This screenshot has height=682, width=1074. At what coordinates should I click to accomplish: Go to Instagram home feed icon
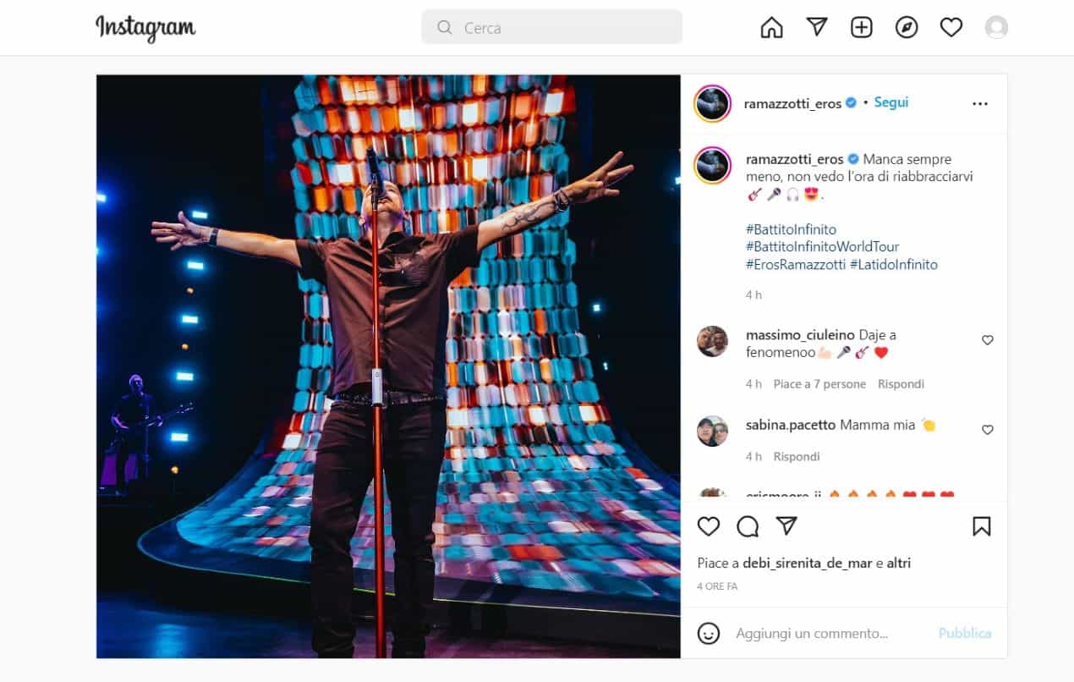771,28
